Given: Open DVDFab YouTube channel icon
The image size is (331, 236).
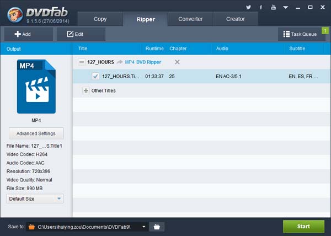Looking at the screenshot, I should pos(274,7).
